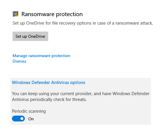Click the word 'options' in Defender header
Image resolution: width=168 pixels, height=132 pixels.
point(77,83)
